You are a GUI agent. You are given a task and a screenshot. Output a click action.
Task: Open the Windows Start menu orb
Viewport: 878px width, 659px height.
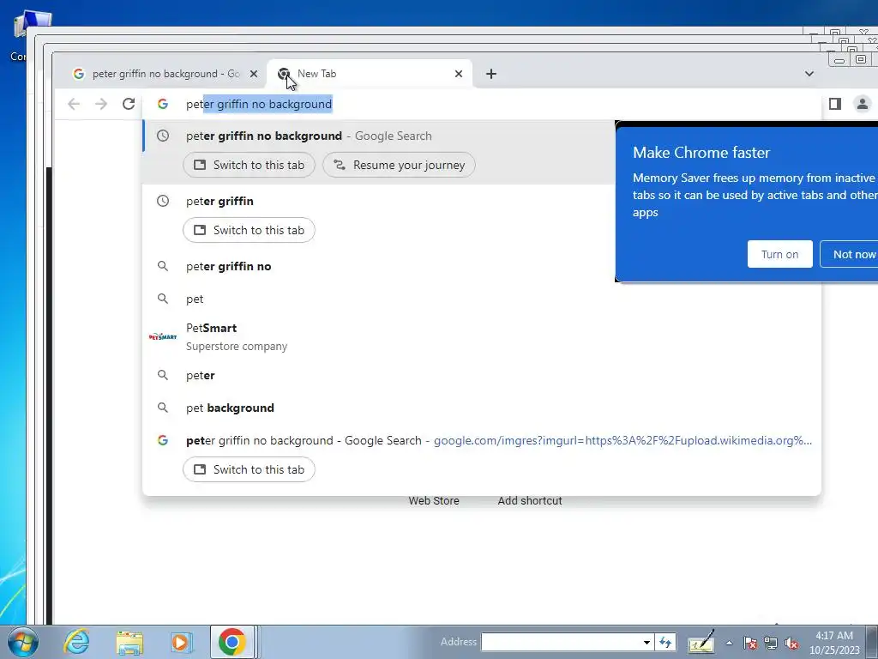(x=23, y=642)
